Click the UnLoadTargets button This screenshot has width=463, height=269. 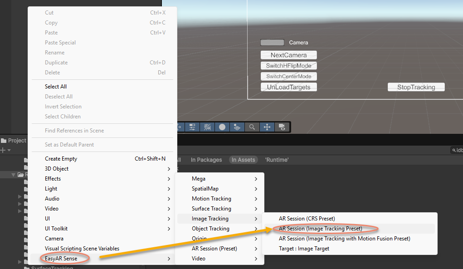[x=288, y=87]
